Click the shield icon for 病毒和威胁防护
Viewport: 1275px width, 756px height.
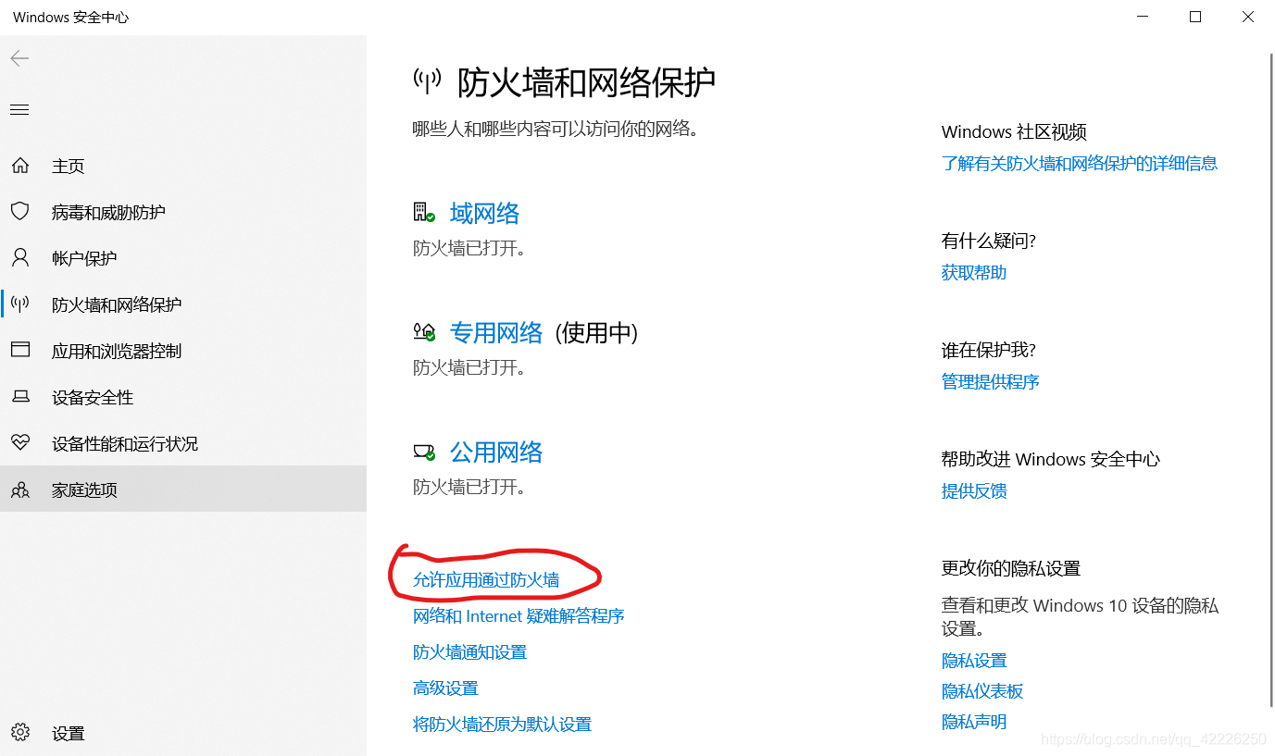[x=20, y=212]
